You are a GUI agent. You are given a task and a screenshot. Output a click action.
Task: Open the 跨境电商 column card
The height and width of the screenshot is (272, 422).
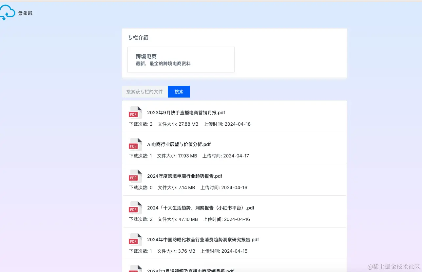pos(181,60)
